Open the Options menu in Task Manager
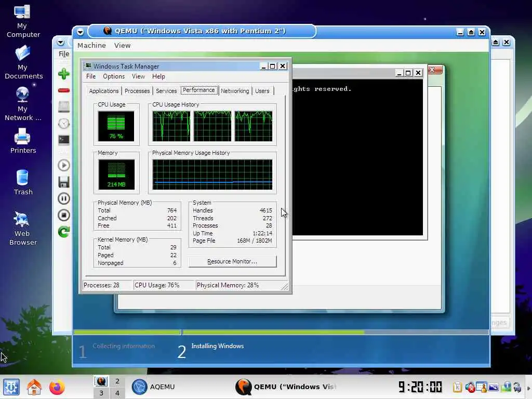This screenshot has width=532, height=399. (x=114, y=76)
